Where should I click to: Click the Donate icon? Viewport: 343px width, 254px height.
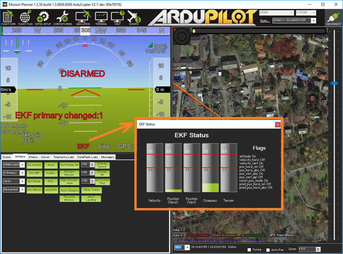[x=134, y=17]
